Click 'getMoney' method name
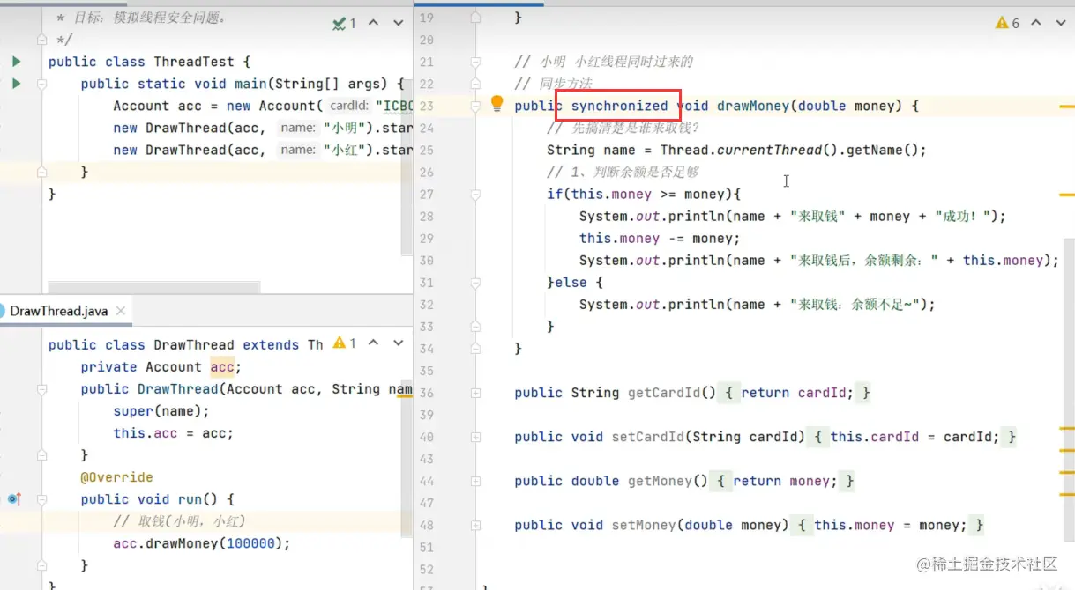 [660, 481]
